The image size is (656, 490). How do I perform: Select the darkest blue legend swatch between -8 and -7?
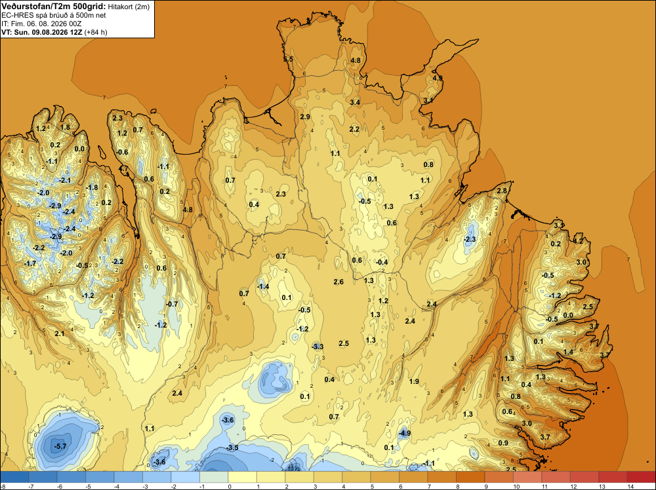click(14, 477)
